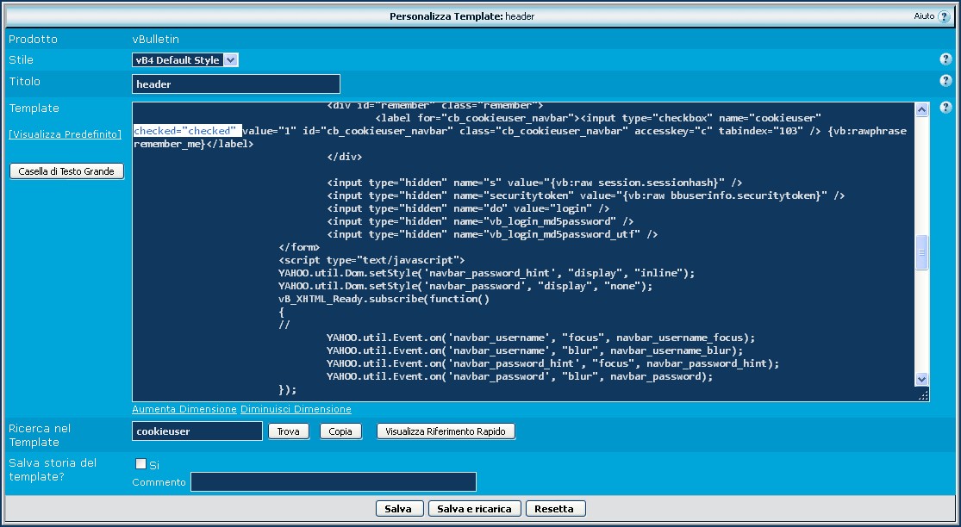
Task: Click the help icon beside Template row
Action: pyautogui.click(x=945, y=108)
